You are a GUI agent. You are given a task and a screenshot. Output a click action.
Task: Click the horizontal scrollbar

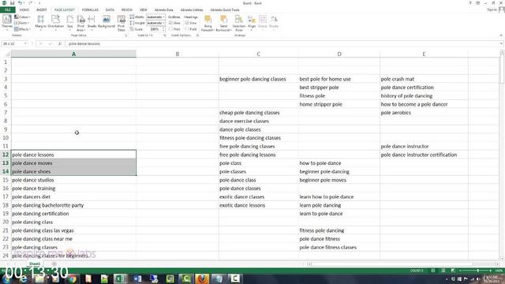402,263
